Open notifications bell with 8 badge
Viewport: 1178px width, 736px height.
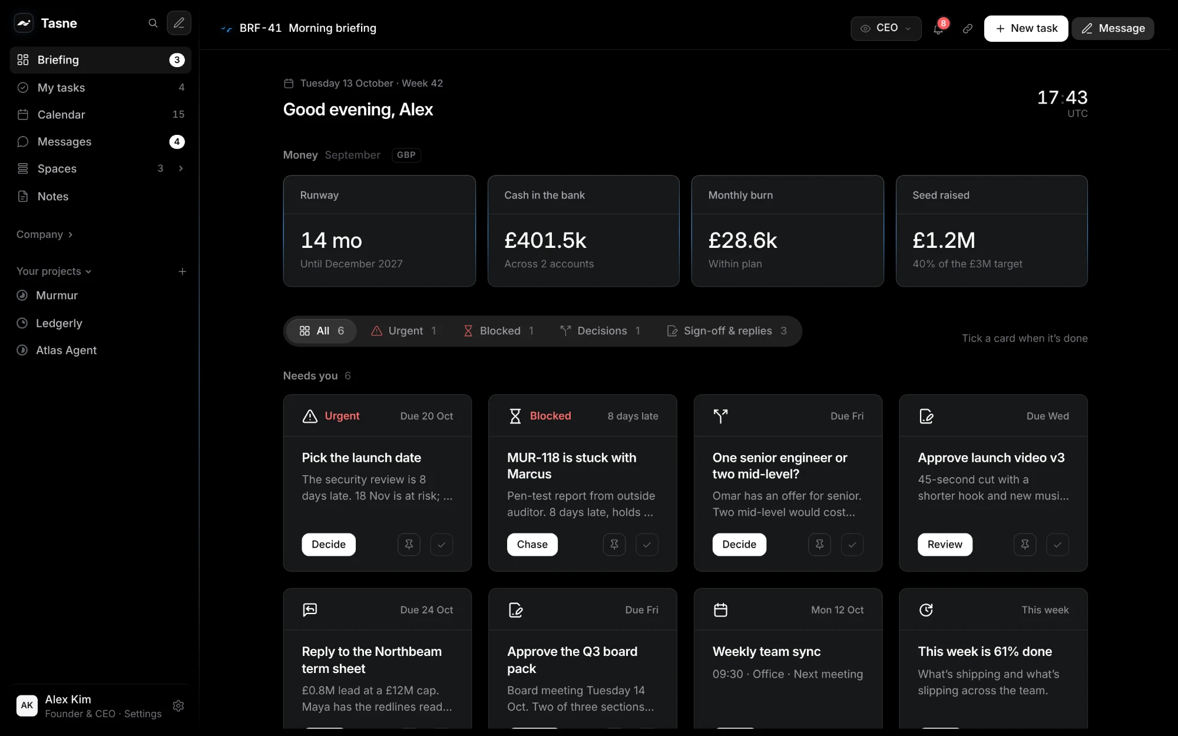pos(938,28)
